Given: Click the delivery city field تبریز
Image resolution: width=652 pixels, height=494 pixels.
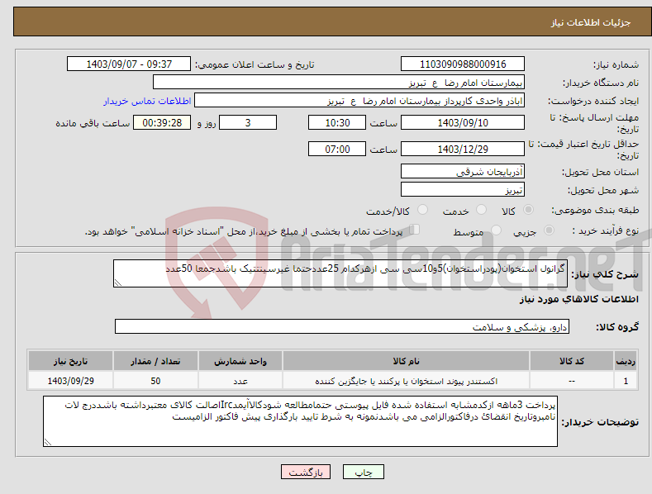Looking at the screenshot, I should click(x=463, y=190).
